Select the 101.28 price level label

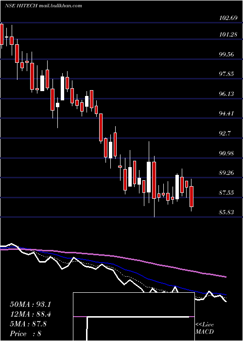228,35
